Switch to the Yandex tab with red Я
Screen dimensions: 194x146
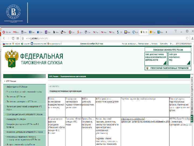79,32
